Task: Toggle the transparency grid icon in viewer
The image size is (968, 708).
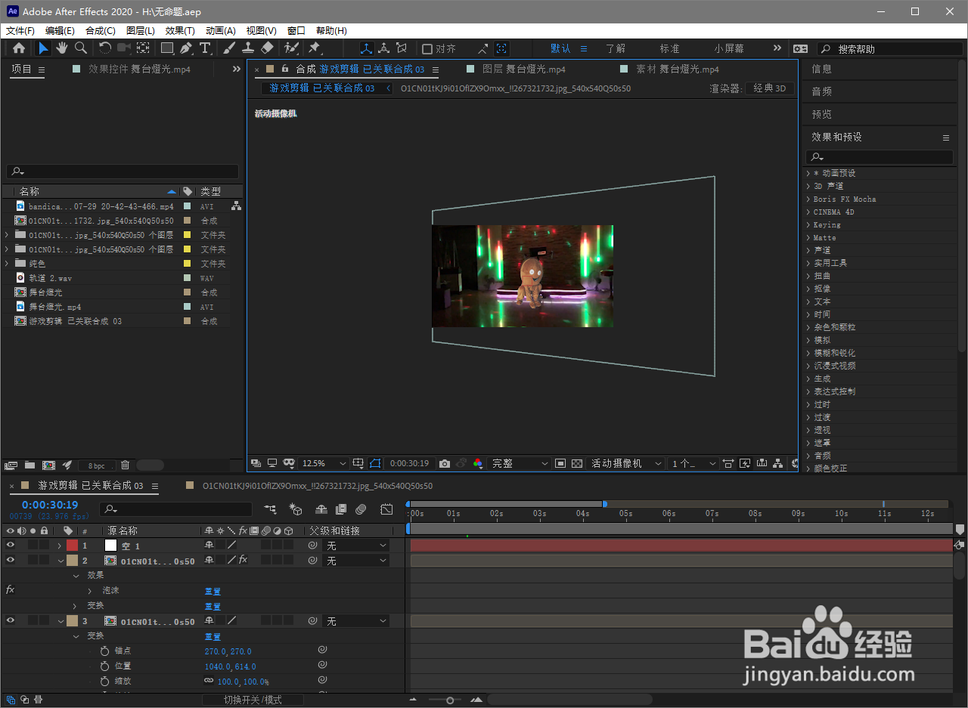Action: click(x=577, y=463)
